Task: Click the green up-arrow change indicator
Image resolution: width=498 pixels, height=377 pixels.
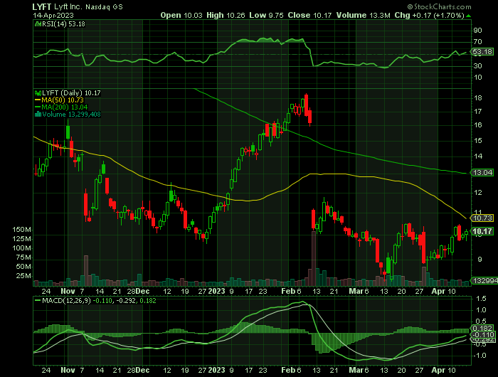Action: pyautogui.click(x=469, y=16)
